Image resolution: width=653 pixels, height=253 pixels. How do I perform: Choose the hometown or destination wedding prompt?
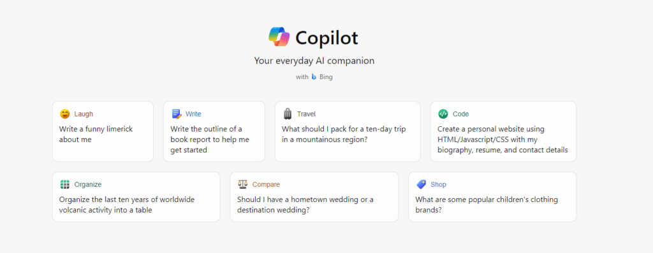click(x=314, y=197)
